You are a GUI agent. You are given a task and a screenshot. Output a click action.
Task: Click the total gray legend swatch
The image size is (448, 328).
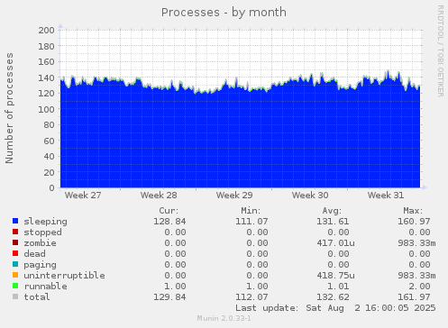pos(15,296)
